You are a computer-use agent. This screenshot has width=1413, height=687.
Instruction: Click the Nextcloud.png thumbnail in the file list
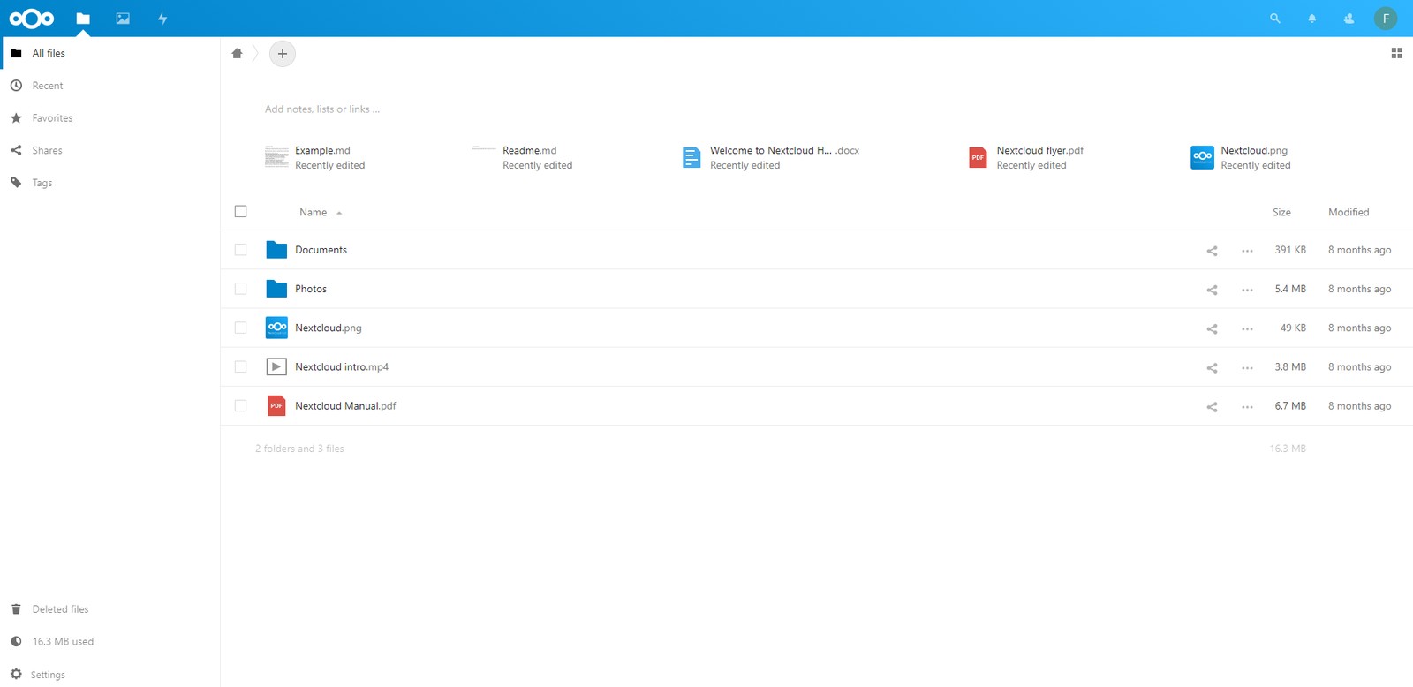[x=276, y=328]
